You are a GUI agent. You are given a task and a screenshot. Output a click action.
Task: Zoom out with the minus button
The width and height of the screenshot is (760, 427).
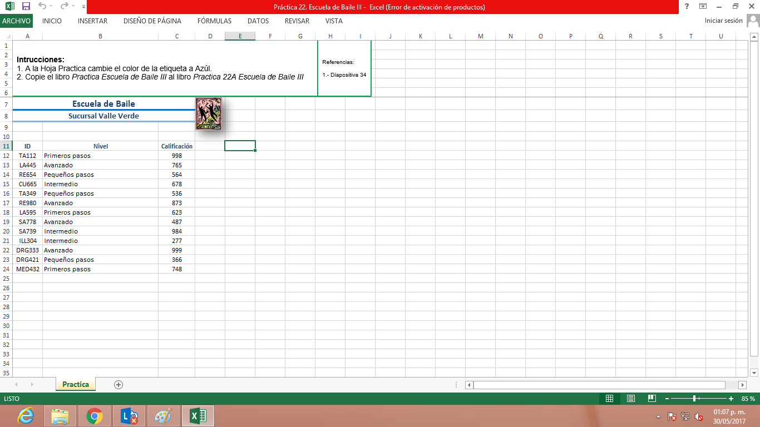(668, 399)
